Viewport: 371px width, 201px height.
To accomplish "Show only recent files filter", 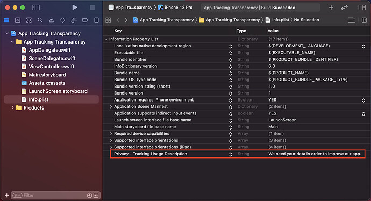I will pos(89,195).
